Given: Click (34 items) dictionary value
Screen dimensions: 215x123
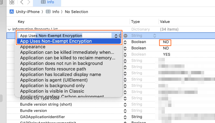Looking at the screenshot, I should (169, 29).
